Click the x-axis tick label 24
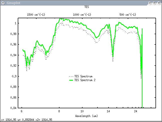Screen dimensions: 162x122 pos(135,111)
